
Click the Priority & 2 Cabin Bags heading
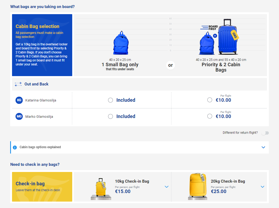point(221,67)
